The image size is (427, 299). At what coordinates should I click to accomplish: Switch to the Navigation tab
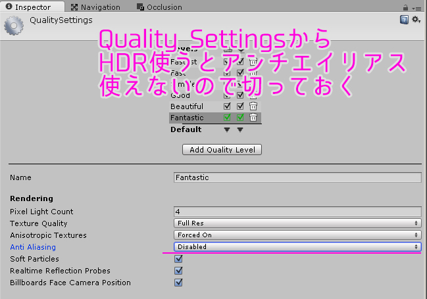pos(95,7)
